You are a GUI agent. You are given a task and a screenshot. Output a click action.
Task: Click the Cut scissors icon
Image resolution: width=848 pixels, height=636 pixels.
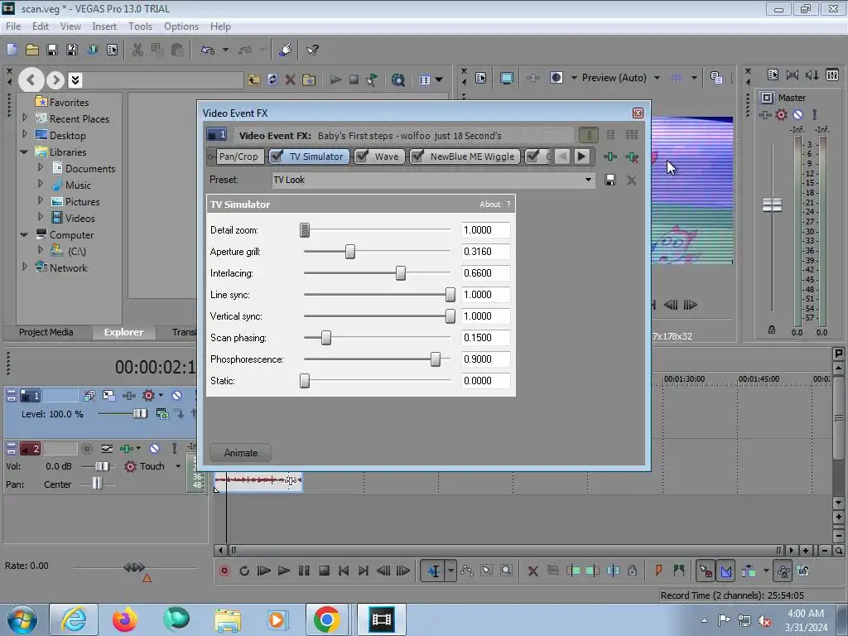pos(137,50)
